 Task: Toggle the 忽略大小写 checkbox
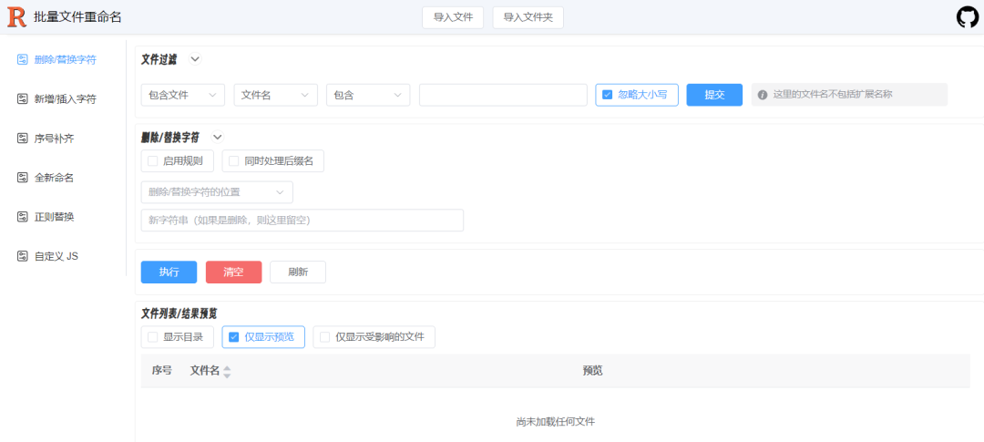[608, 94]
